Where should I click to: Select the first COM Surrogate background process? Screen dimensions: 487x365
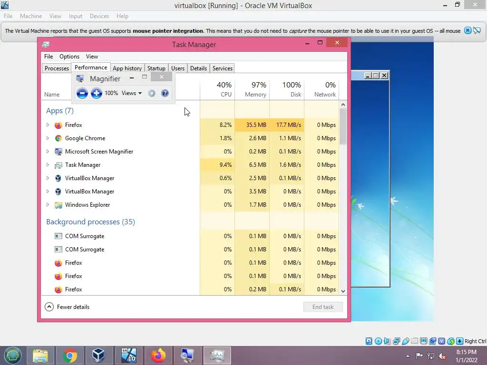pos(190,236)
